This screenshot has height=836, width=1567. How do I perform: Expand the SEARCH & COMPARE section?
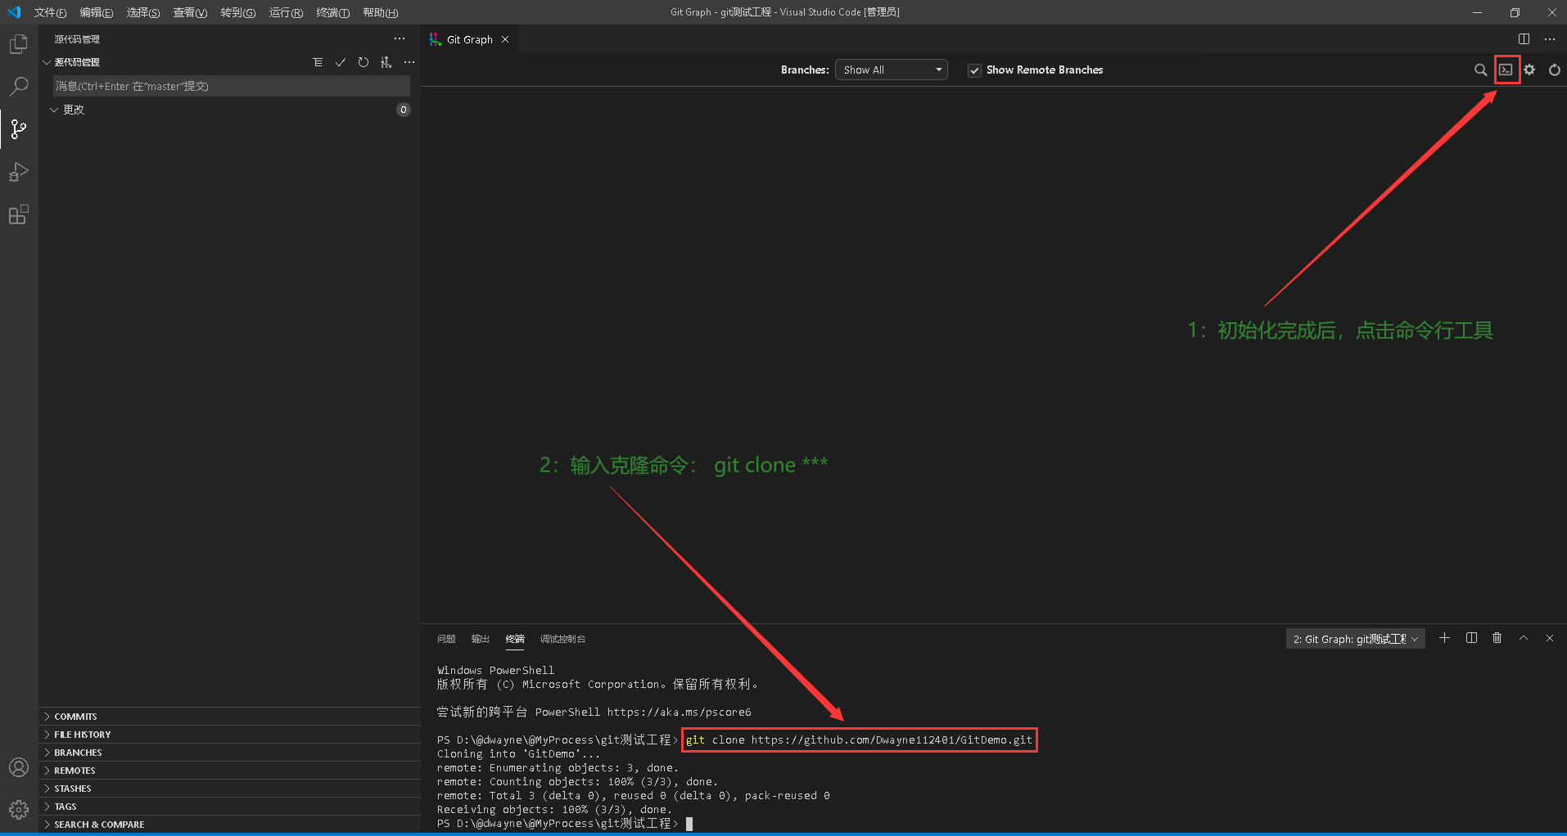coord(229,825)
